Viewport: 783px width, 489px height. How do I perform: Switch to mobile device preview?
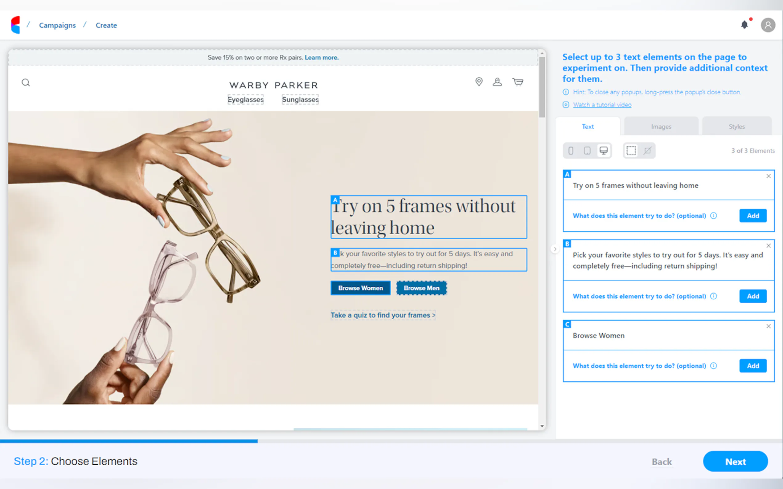(571, 150)
